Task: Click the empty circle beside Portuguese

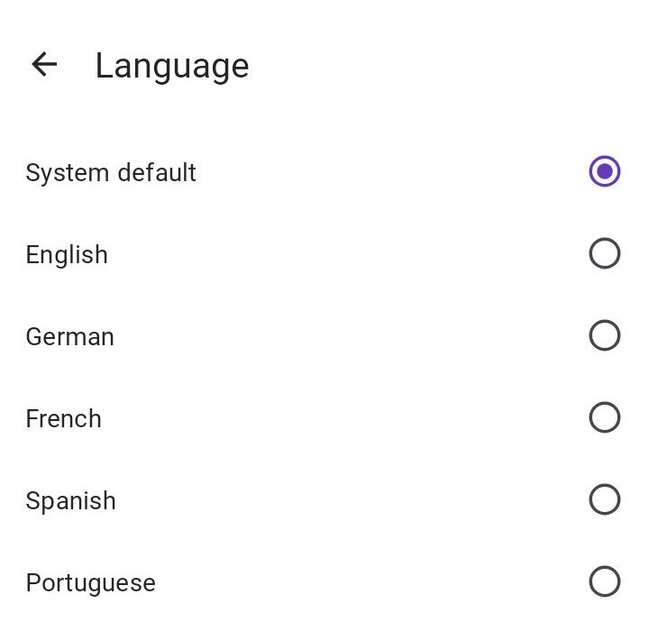Action: [x=604, y=581]
